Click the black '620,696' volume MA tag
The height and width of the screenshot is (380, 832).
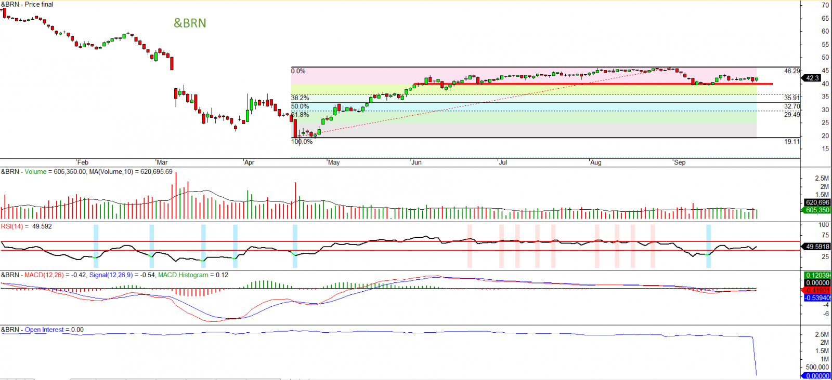pos(817,202)
